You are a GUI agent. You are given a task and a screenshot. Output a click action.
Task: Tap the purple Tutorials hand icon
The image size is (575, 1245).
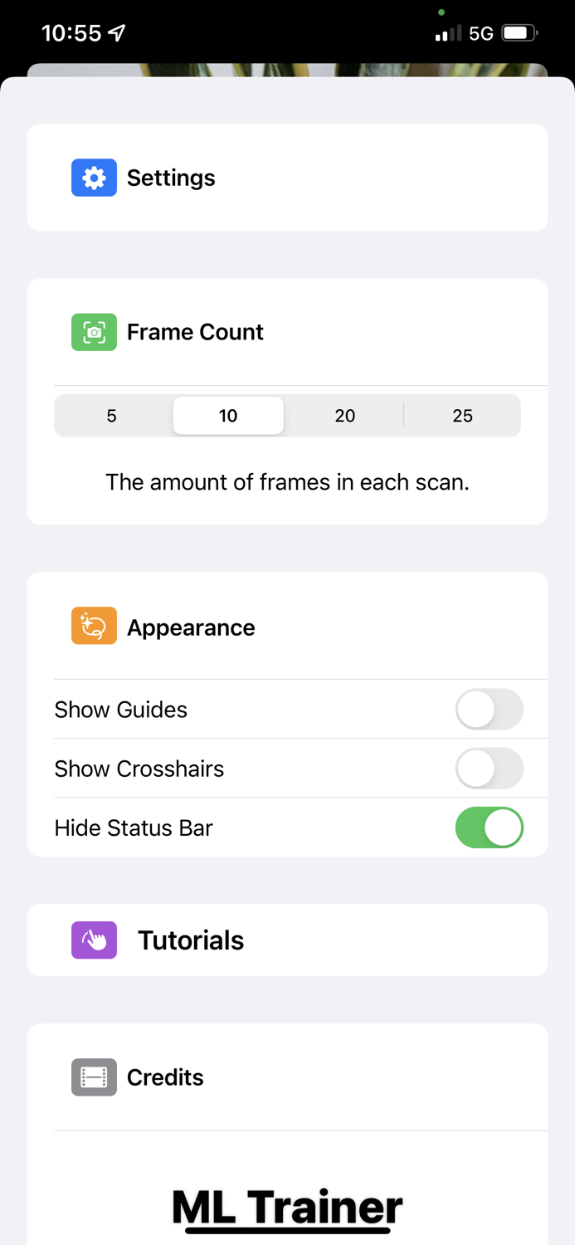pos(94,940)
